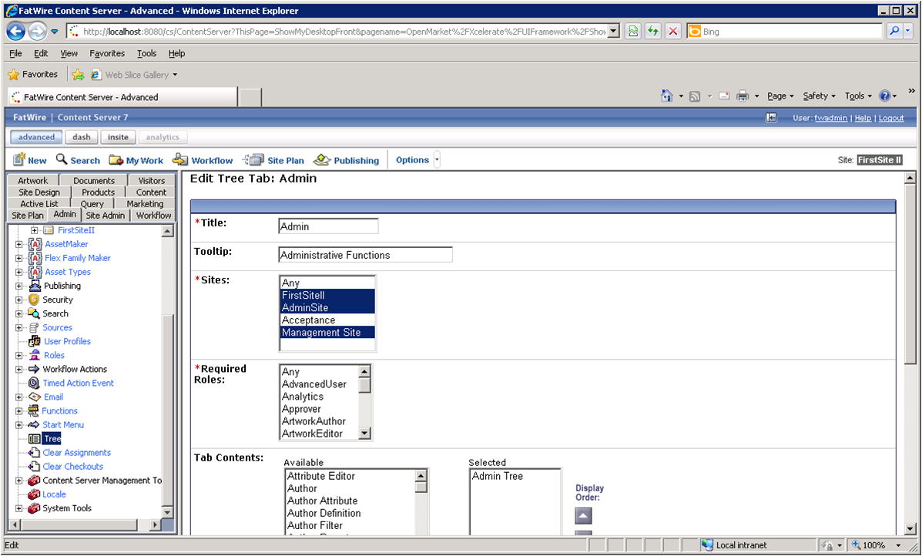Switch to the insite interface button

(118, 137)
